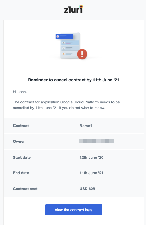This screenshot has height=225, width=146.
Task: Click the Name1 contract value
Action: 86,126
